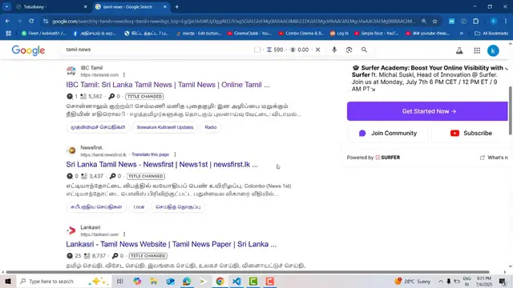
Task: Open the Simple Root YouTube bookmark
Action: pos(376,34)
